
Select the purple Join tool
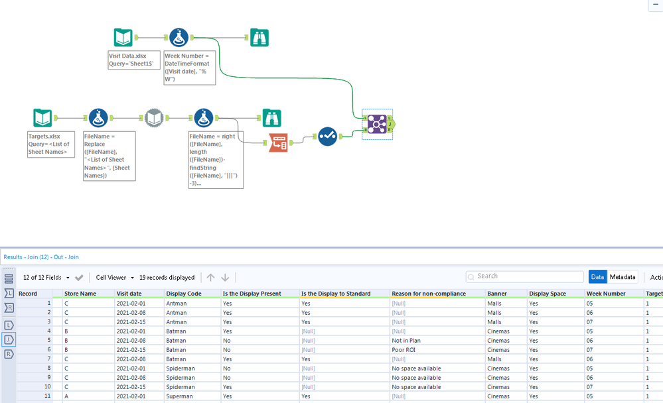pos(377,124)
